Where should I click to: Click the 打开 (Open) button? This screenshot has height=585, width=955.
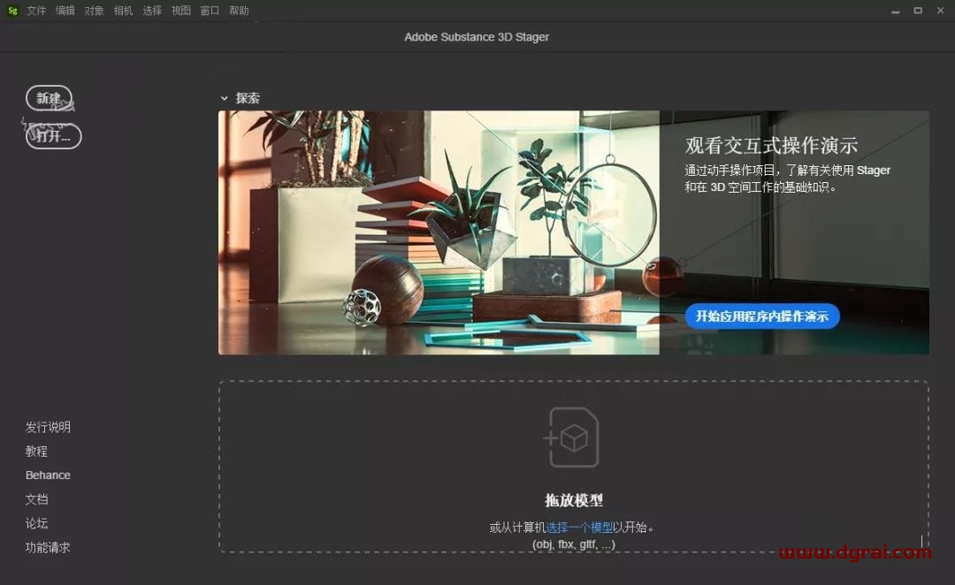pyautogui.click(x=52, y=136)
